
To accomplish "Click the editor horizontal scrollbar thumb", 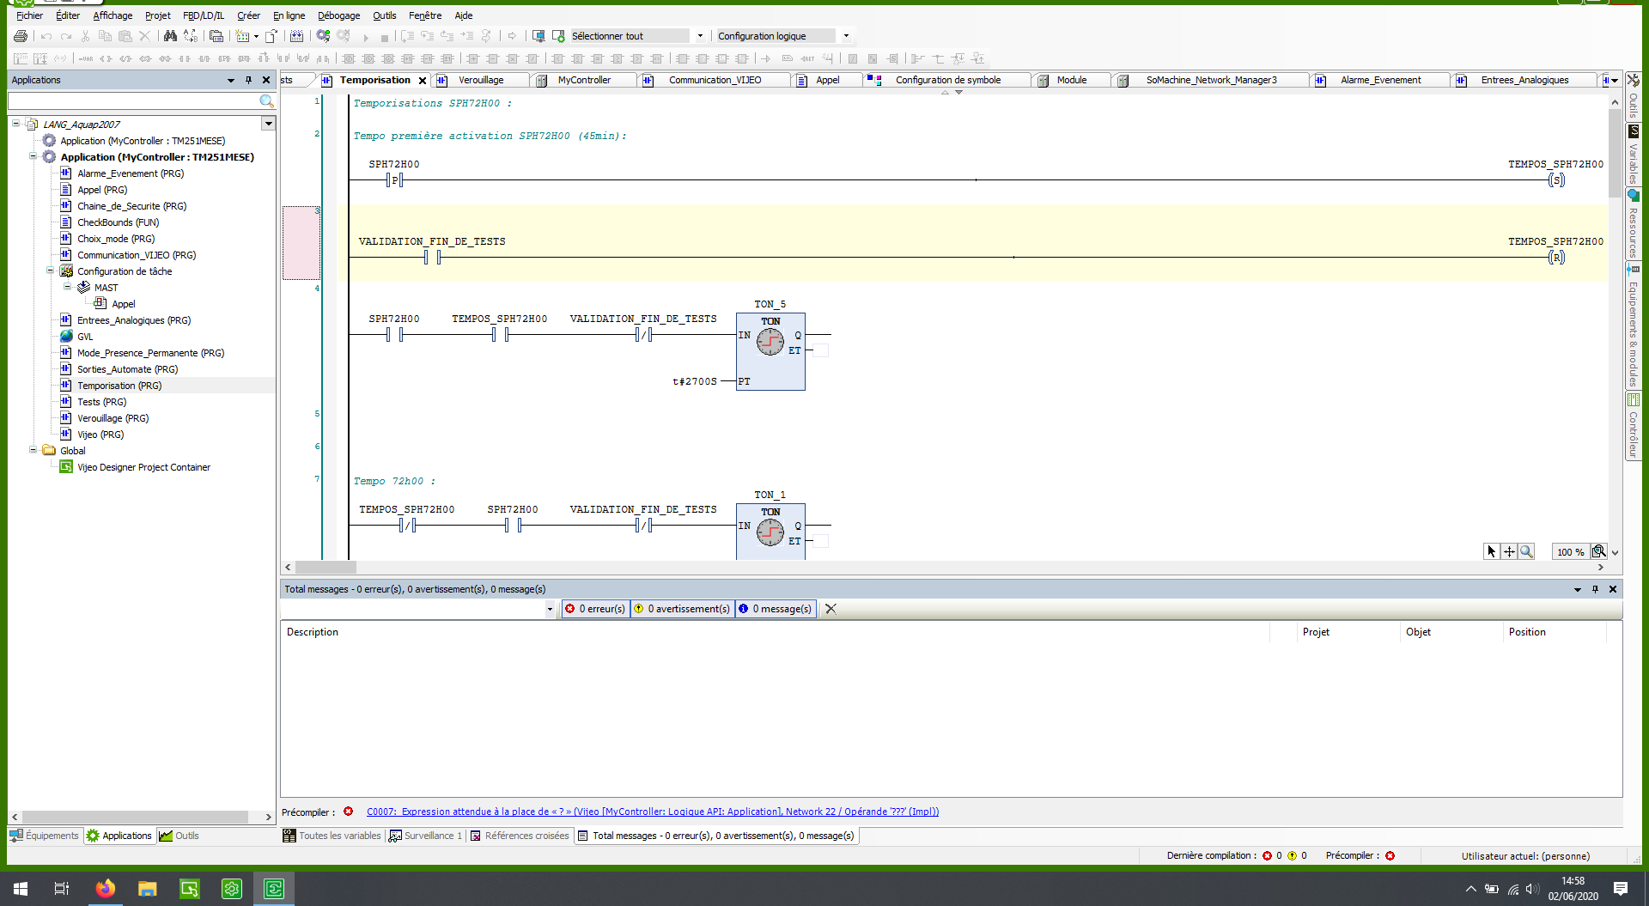I will click(x=326, y=568).
